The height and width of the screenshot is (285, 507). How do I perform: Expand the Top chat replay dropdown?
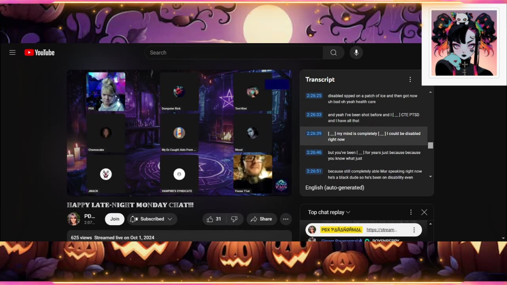(x=329, y=212)
